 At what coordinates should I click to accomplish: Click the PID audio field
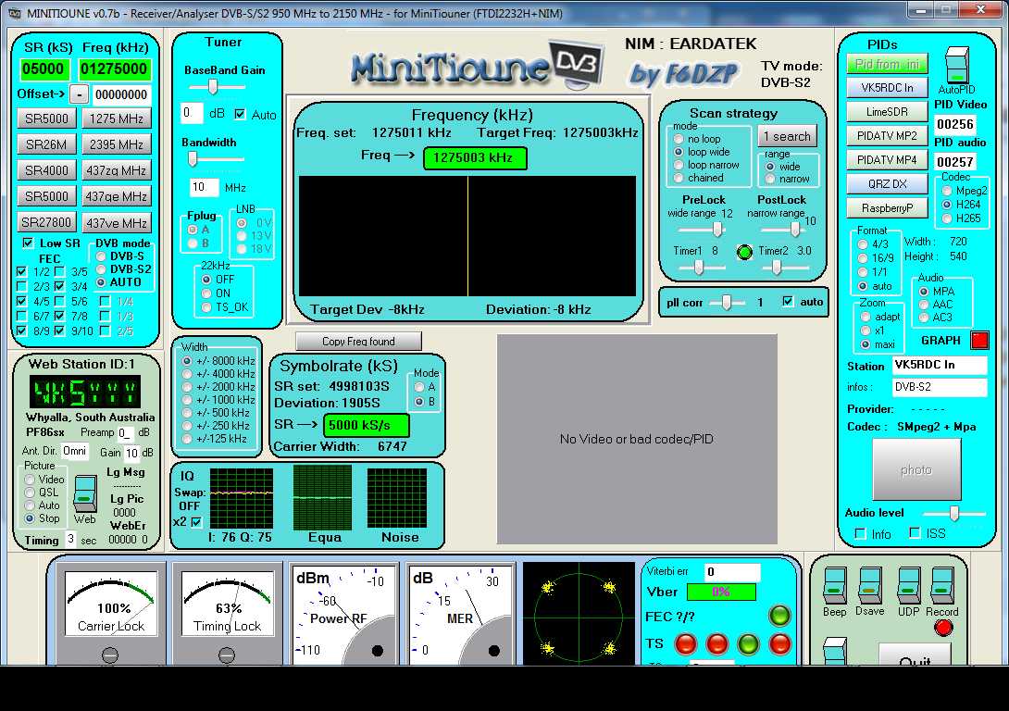point(955,162)
